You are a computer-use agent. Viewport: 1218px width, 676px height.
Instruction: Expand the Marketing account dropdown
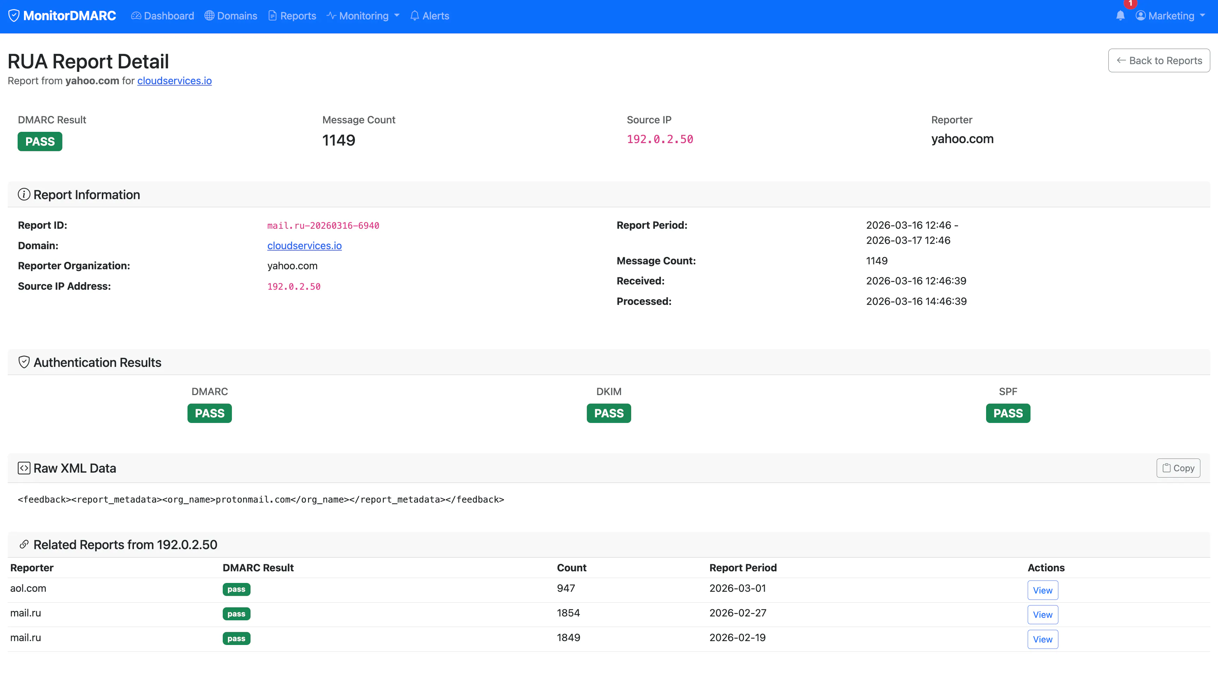(x=1170, y=16)
